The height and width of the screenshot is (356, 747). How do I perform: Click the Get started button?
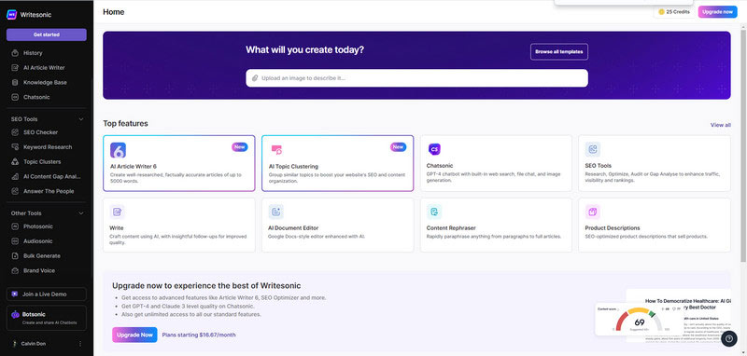(47, 34)
